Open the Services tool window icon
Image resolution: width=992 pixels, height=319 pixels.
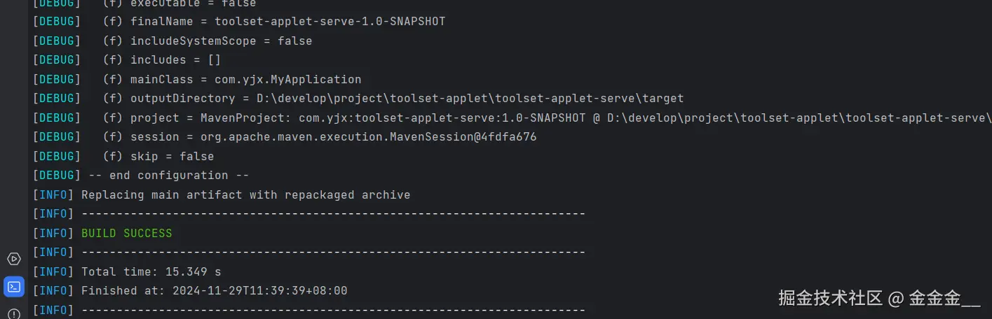(13, 259)
